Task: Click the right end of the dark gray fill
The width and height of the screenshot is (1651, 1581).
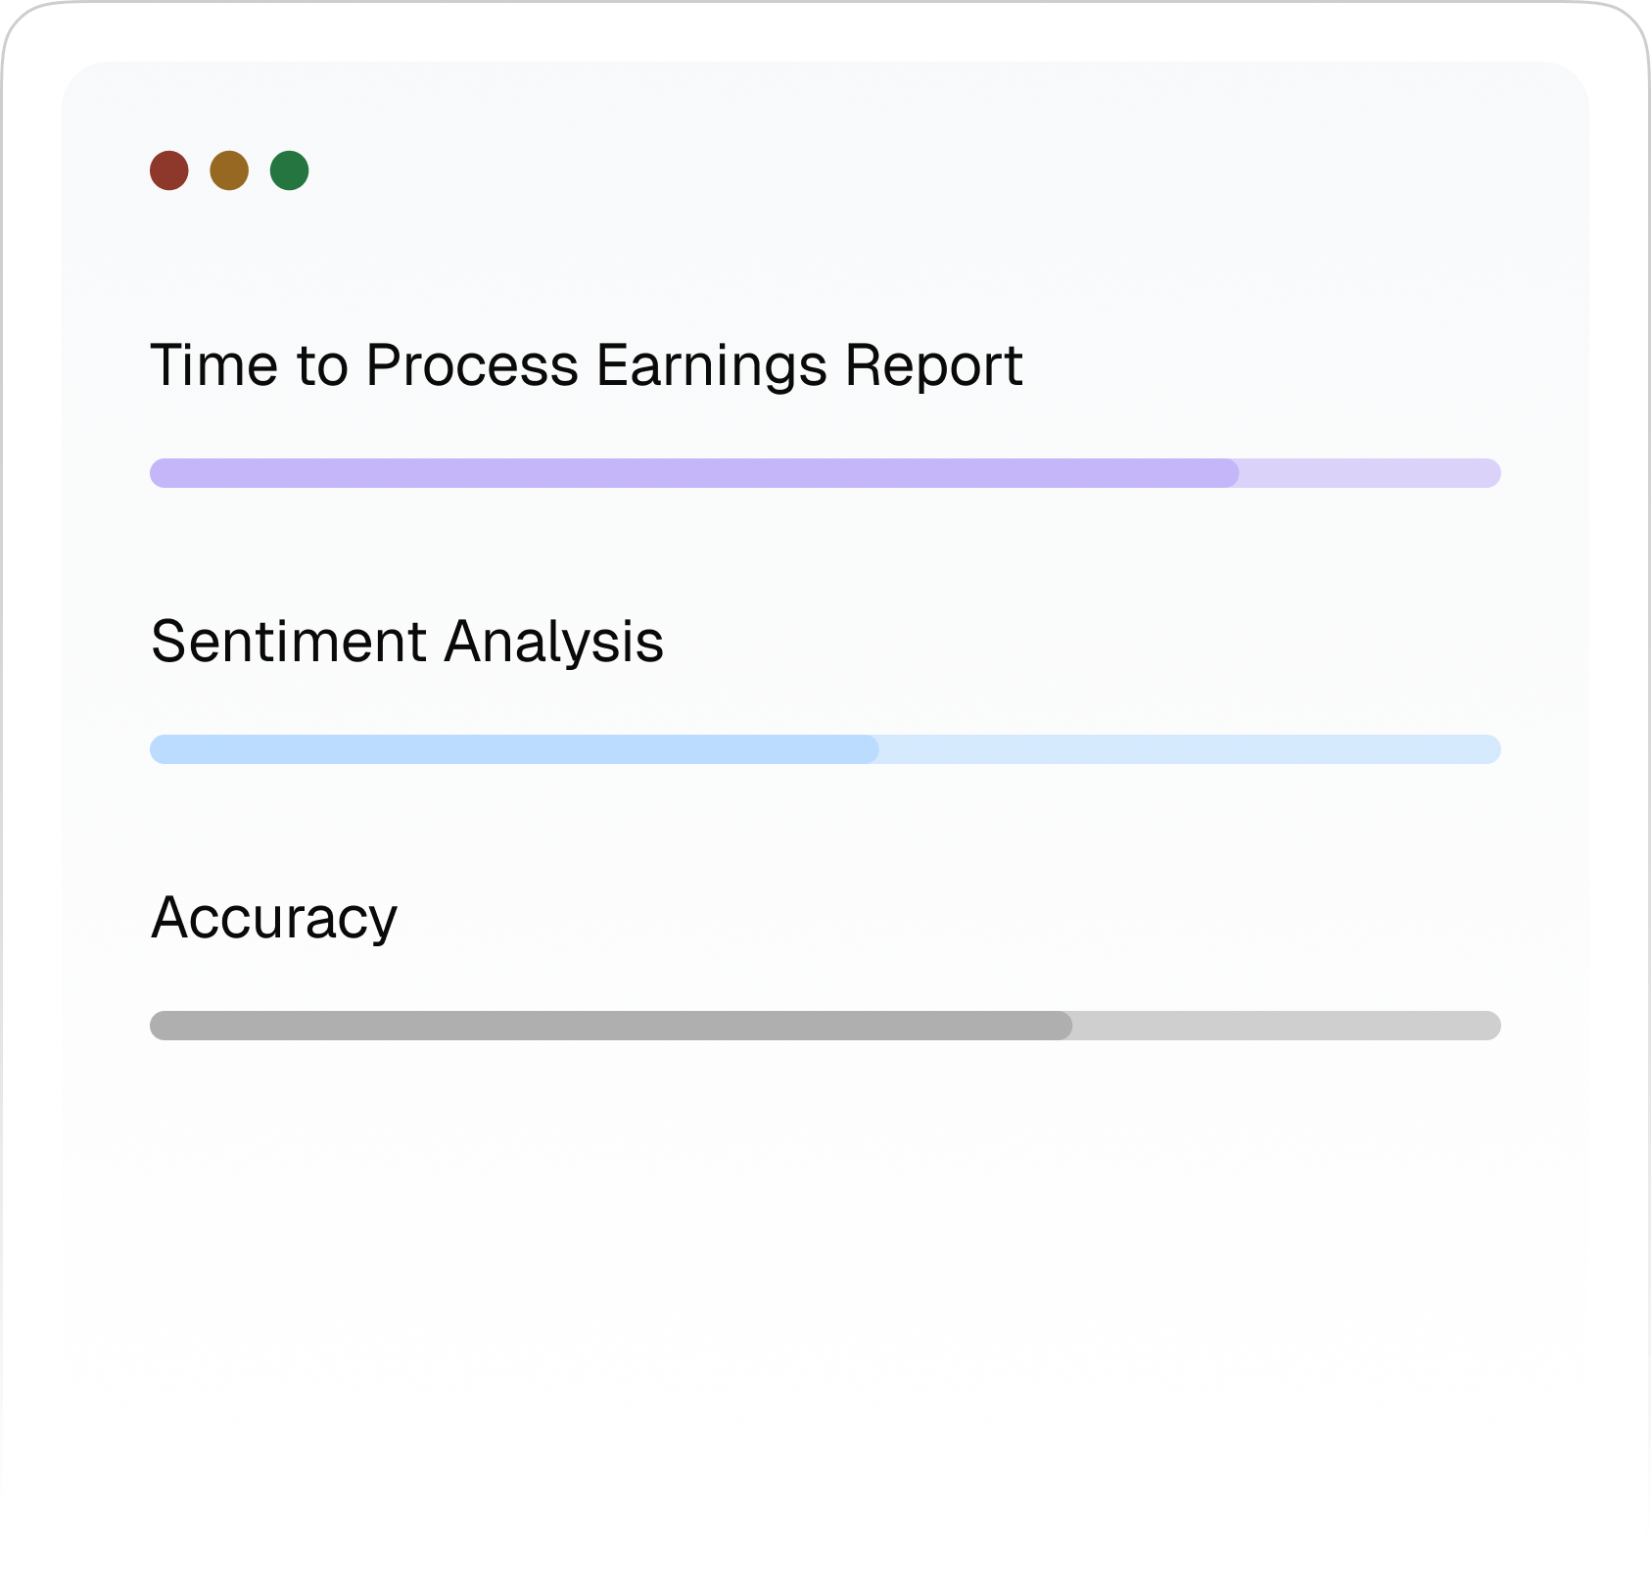Action: (x=1064, y=1026)
